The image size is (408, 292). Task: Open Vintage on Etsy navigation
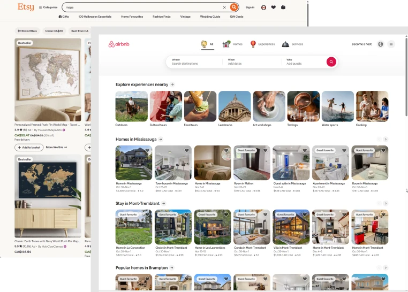click(x=185, y=17)
